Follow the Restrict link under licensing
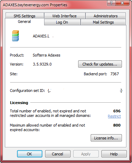132x163 pixels. coord(114,116)
